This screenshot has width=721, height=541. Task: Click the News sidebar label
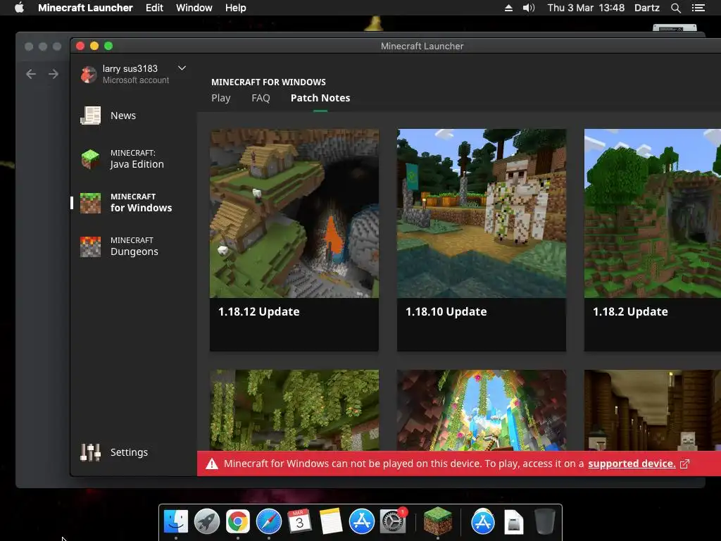click(123, 116)
